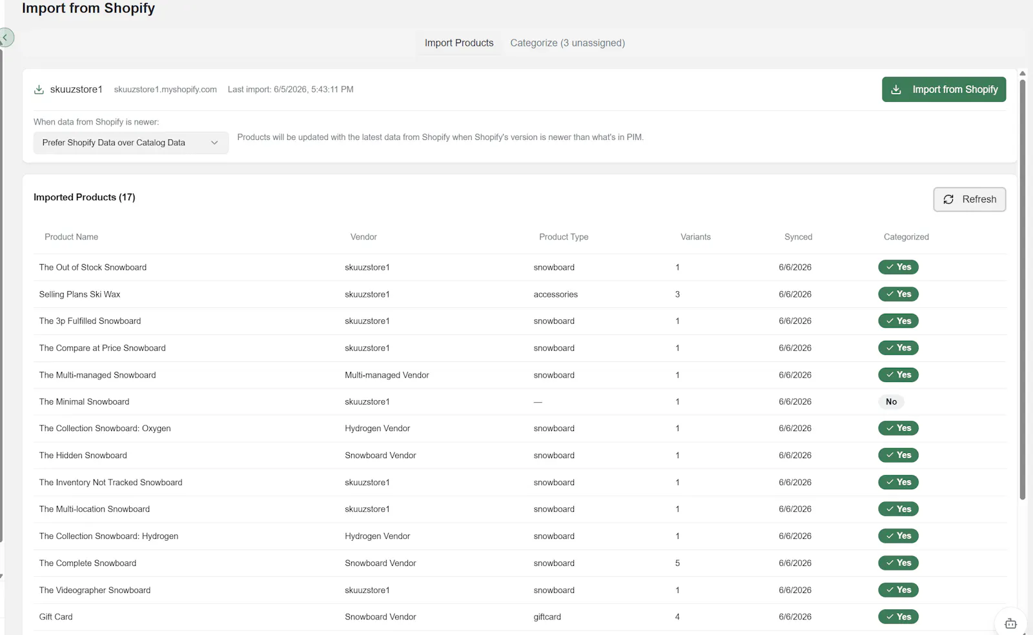
Task: Click the No badge for The Minimal Snowboard
Action: click(891, 401)
